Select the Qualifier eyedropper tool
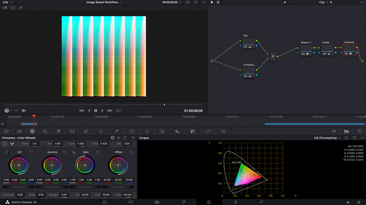This screenshot has height=205, width=366. [x=116, y=131]
